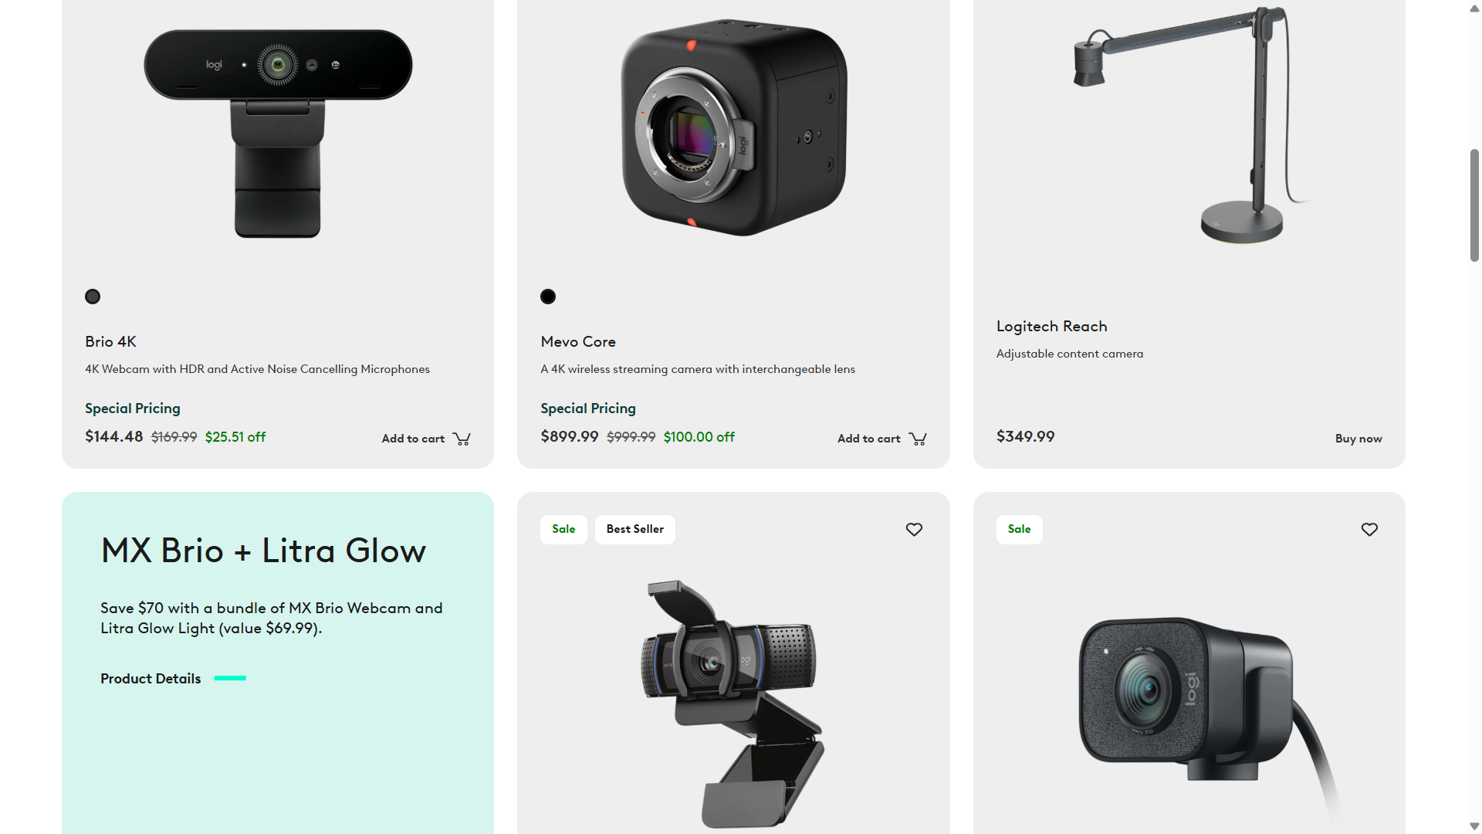Click the scroll up arrow on scrollbar

point(1474,8)
